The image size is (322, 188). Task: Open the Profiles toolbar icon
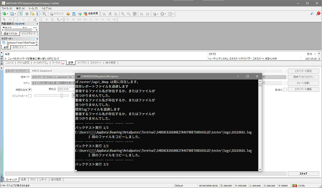click(12, 14)
